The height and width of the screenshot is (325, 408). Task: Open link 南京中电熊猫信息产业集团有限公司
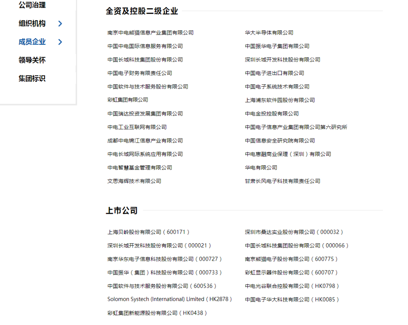[x=150, y=33]
